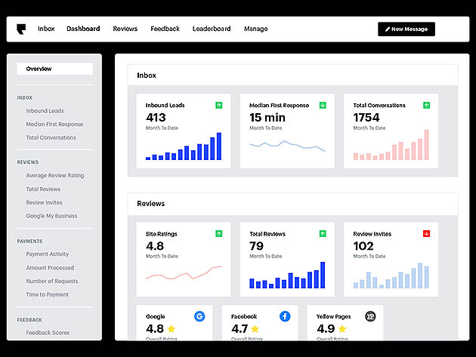The width and height of the screenshot is (476, 357).
Task: Click the Google logo icon
Action: (199, 316)
